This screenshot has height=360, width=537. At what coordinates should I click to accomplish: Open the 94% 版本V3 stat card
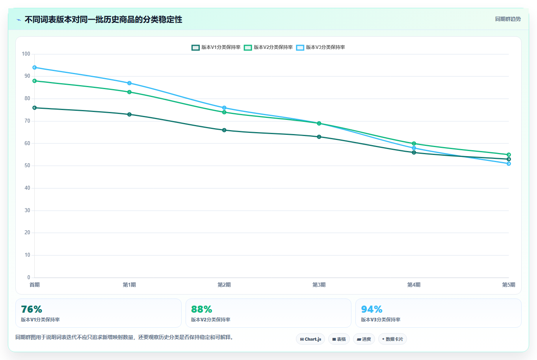point(438,313)
